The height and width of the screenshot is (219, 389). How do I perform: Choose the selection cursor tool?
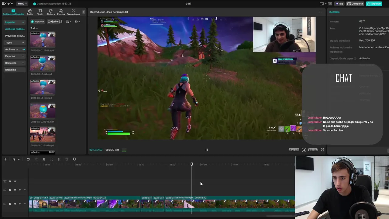pyautogui.click(x=14, y=159)
